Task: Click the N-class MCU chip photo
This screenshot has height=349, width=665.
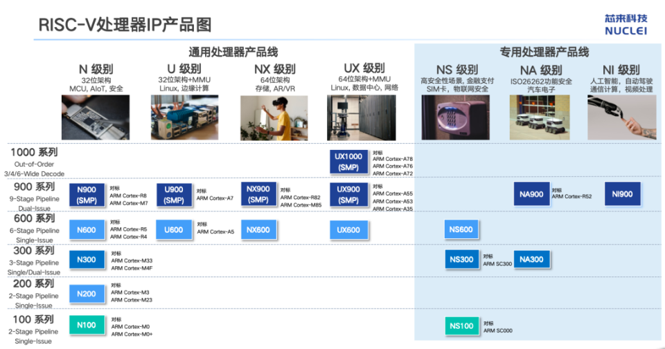Action: coord(96,117)
